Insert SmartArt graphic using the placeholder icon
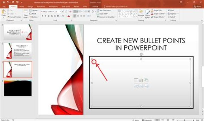 click(x=146, y=80)
